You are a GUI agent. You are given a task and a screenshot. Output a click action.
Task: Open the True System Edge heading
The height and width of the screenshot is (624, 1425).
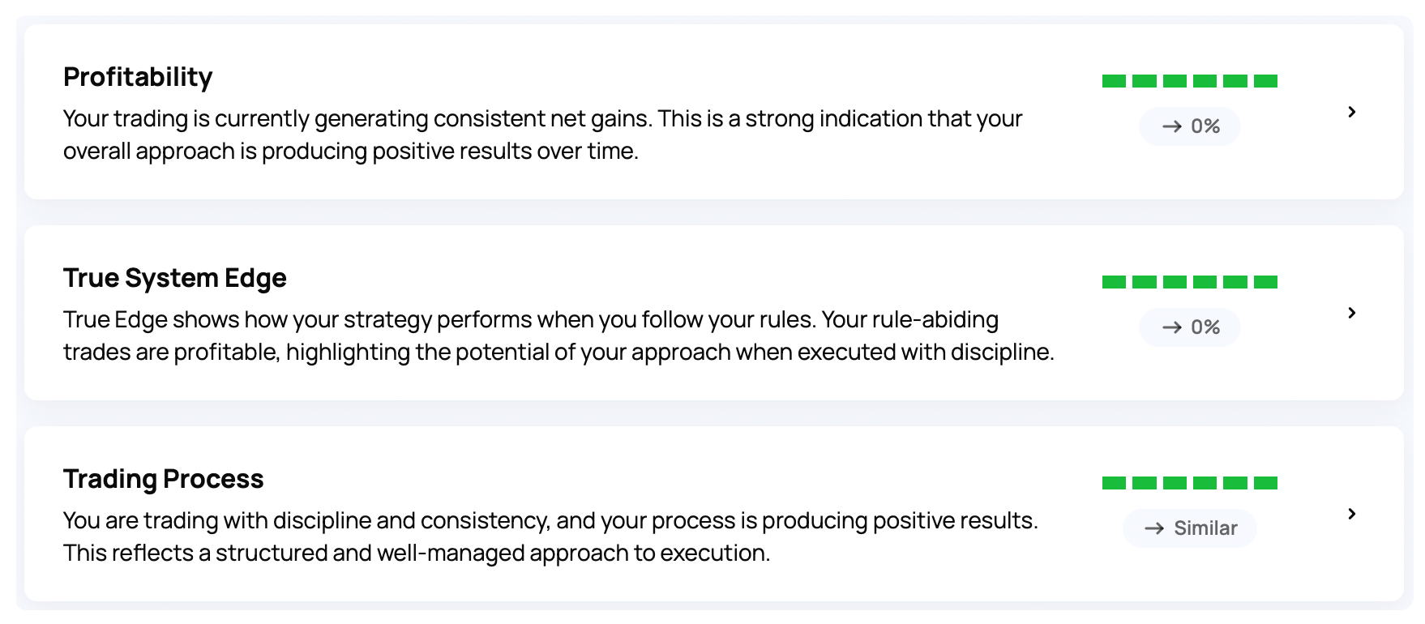point(175,278)
